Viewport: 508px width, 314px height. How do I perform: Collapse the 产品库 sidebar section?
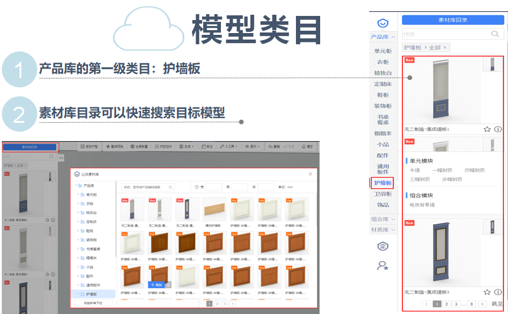point(383,37)
